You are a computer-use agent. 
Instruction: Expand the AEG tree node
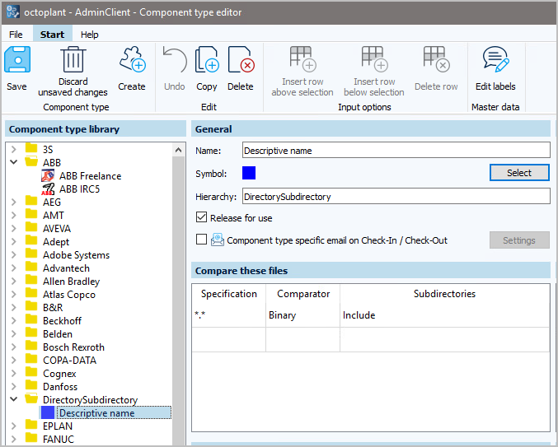(x=13, y=202)
